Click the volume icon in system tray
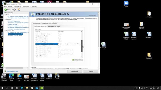Image resolution: width=161 pixels, height=90 pixels. click(144, 88)
